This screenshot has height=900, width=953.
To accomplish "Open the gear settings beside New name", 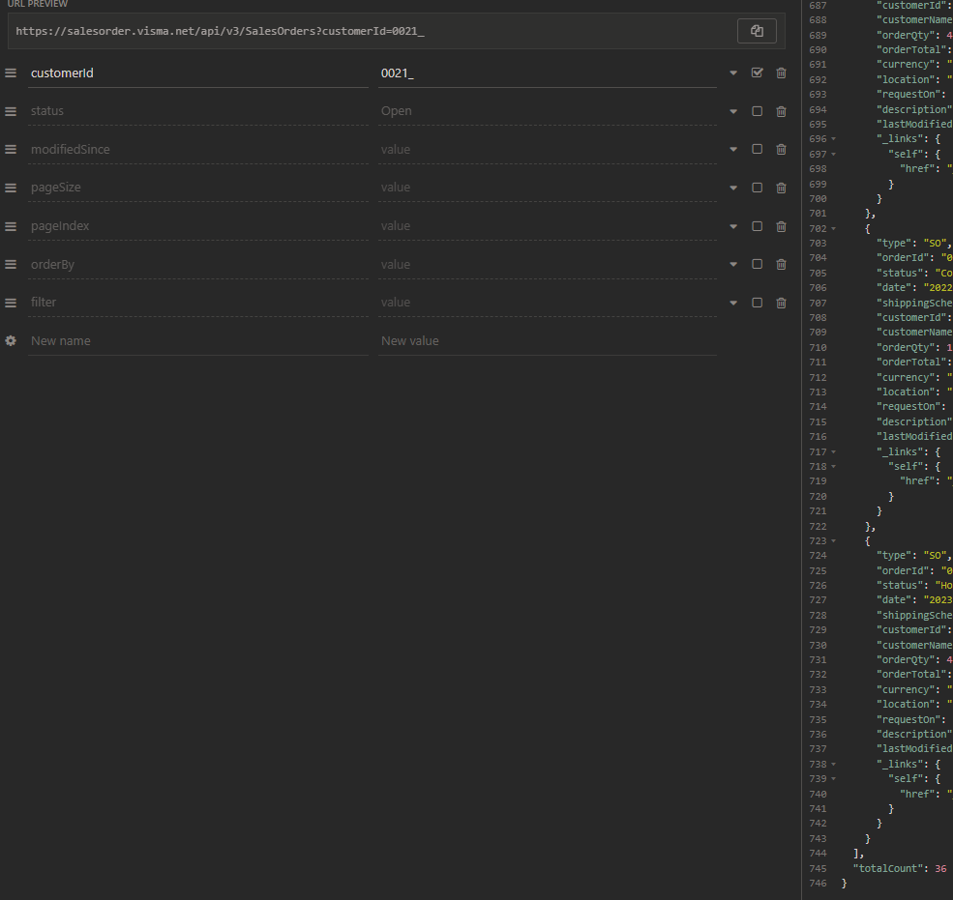I will click(11, 340).
